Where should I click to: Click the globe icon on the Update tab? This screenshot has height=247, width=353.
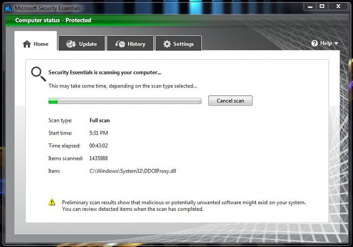71,44
